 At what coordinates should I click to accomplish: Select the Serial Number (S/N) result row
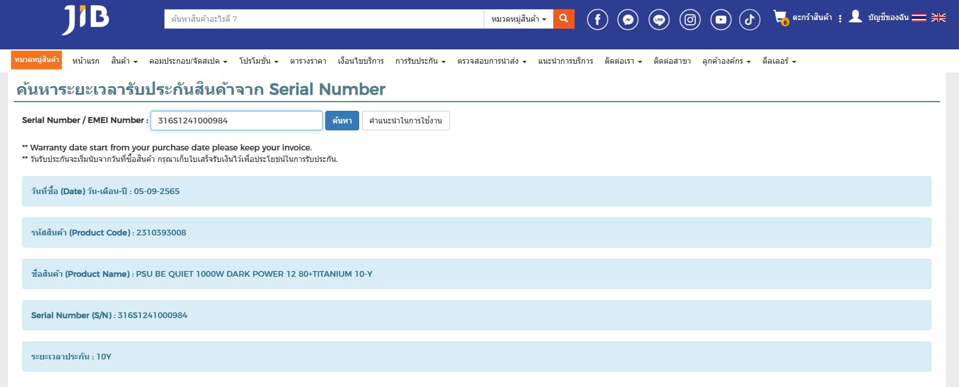point(476,315)
